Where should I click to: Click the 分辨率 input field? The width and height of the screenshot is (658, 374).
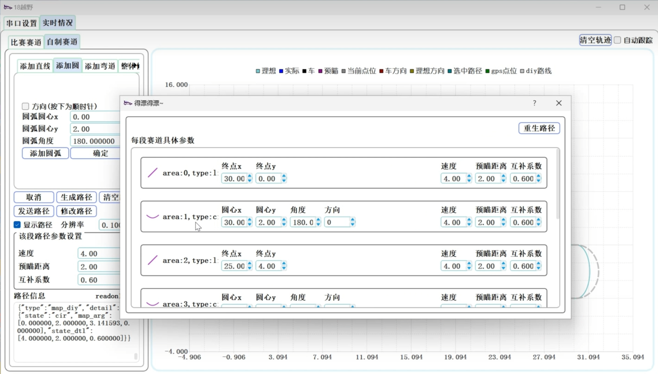109,225
